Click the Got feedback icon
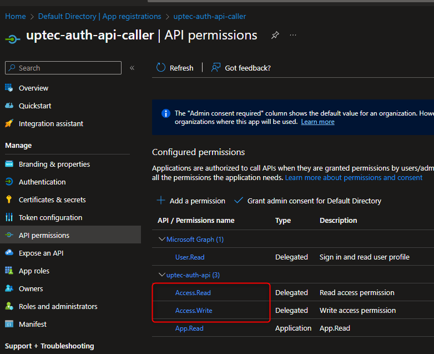This screenshot has width=434, height=354. coord(216,68)
